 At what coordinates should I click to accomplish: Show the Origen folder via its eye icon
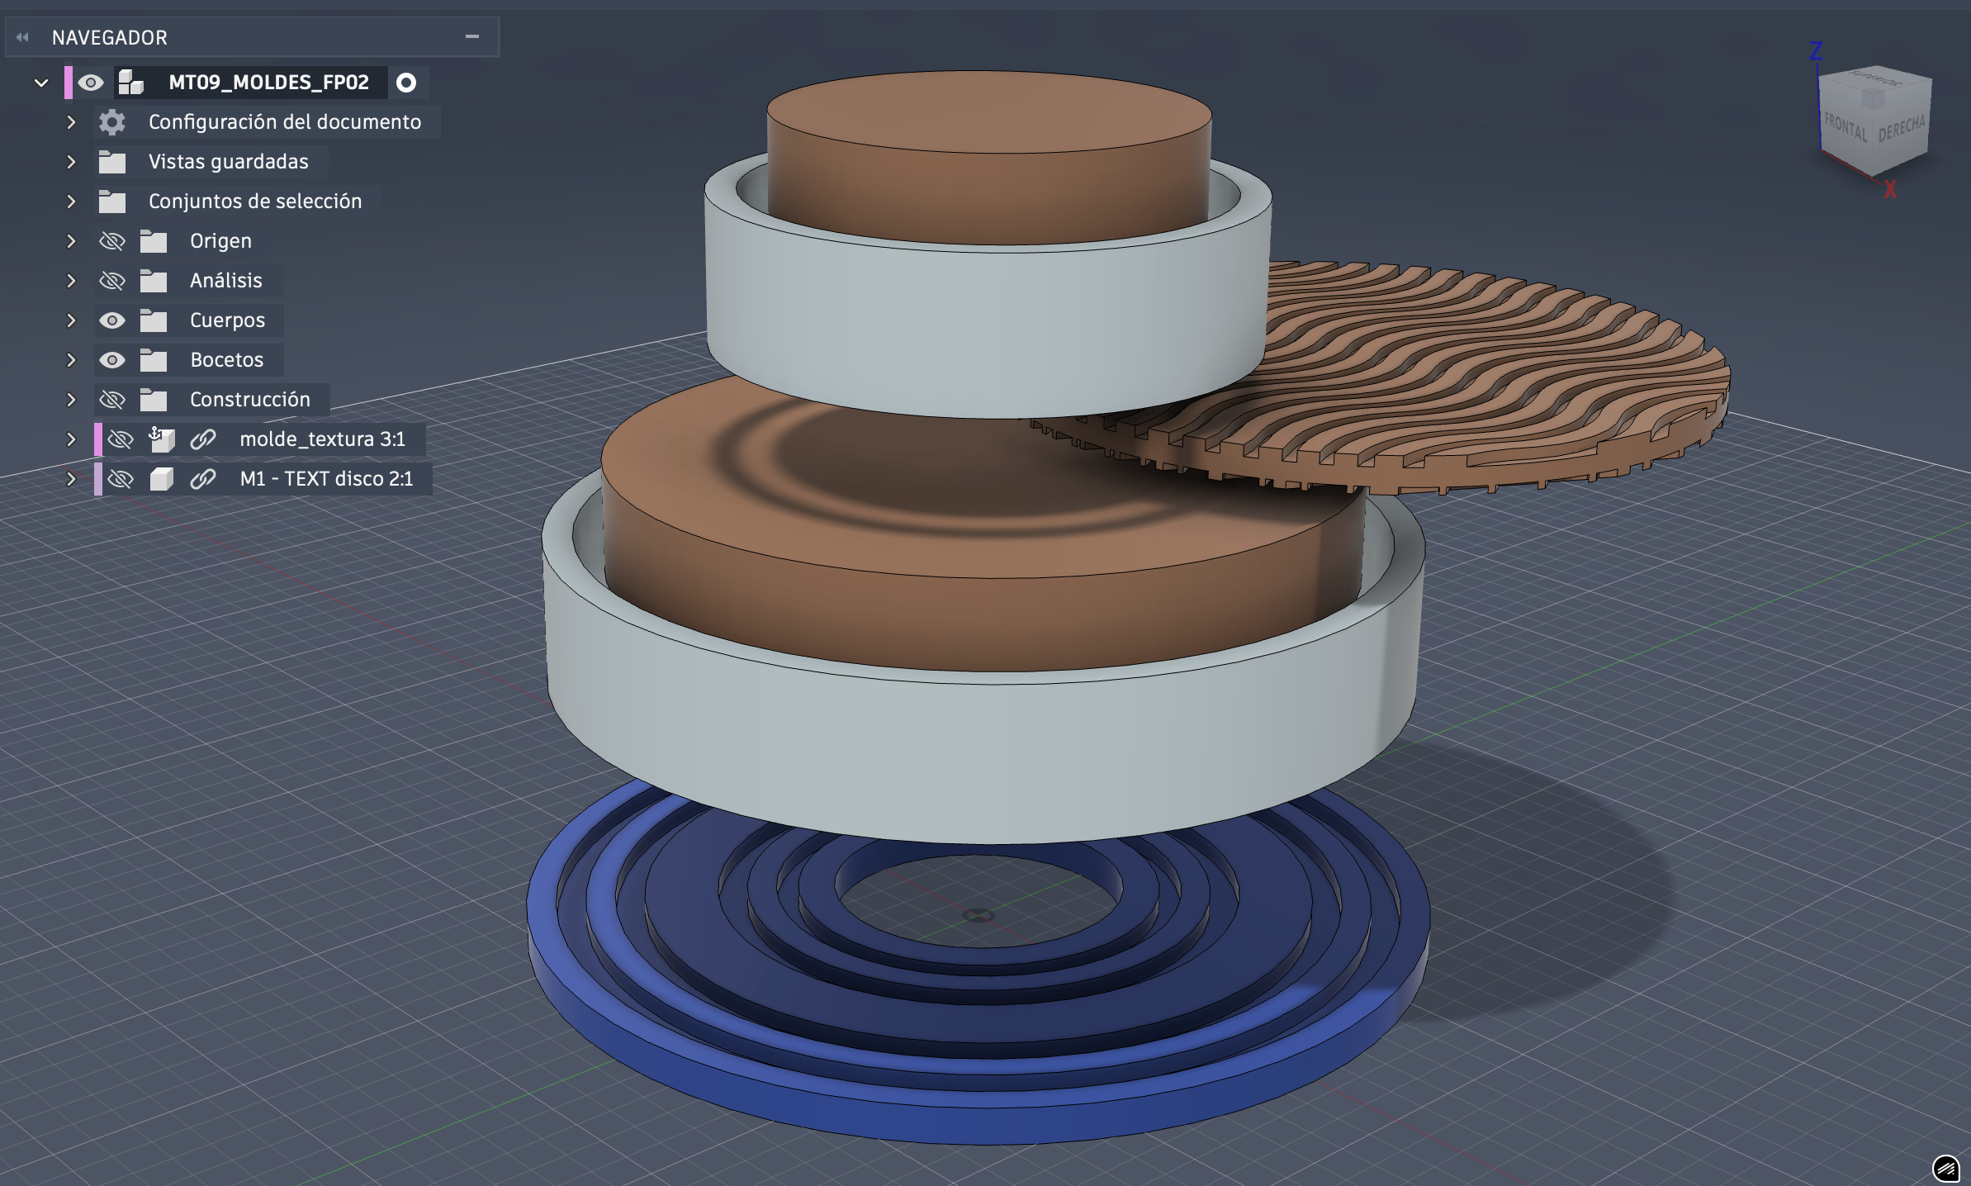(112, 241)
